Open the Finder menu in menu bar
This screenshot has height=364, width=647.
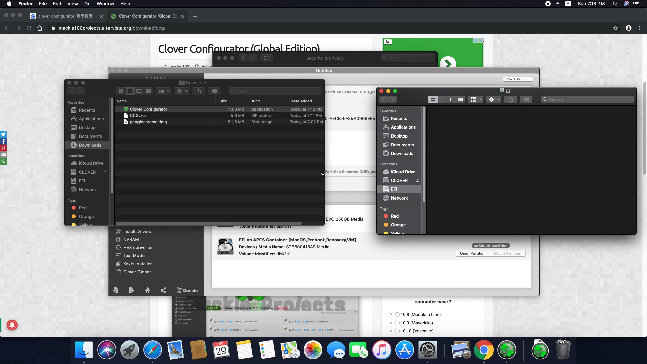[x=26, y=4]
